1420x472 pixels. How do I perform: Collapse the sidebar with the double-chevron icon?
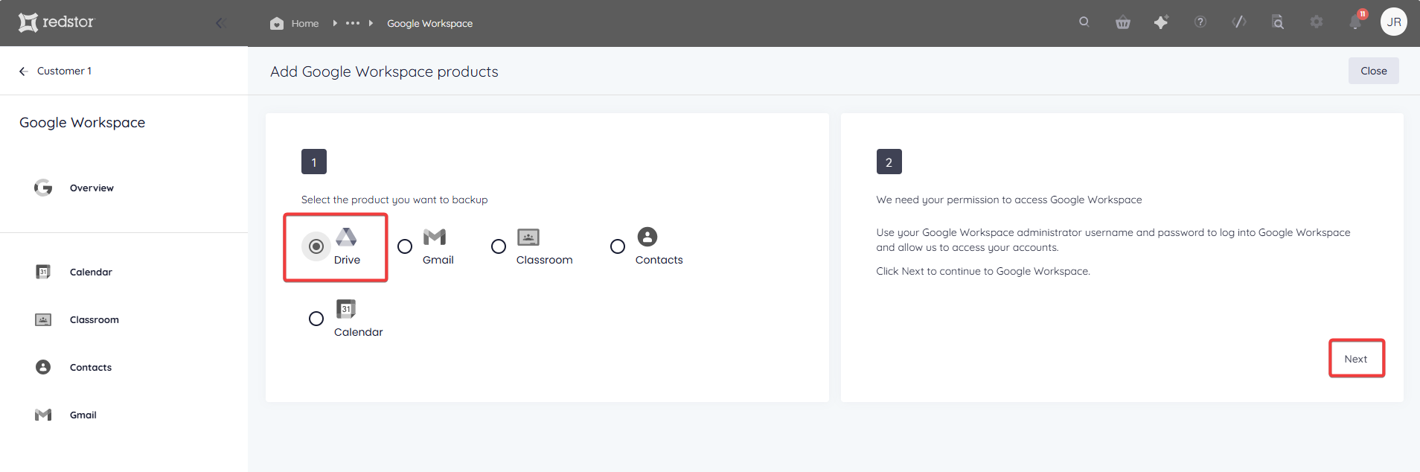click(x=220, y=23)
